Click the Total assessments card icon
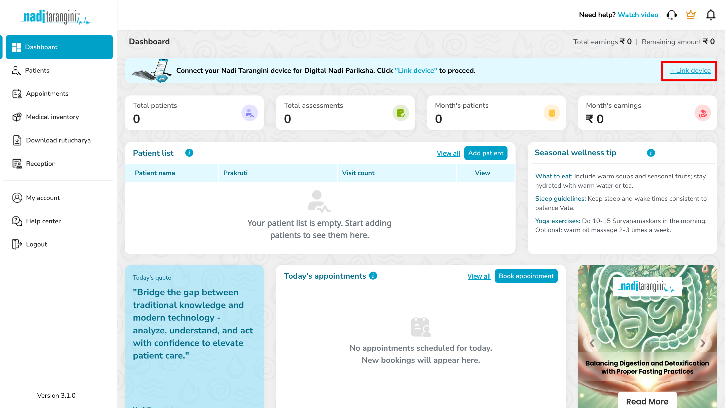Image resolution: width=725 pixels, height=408 pixels. [401, 113]
